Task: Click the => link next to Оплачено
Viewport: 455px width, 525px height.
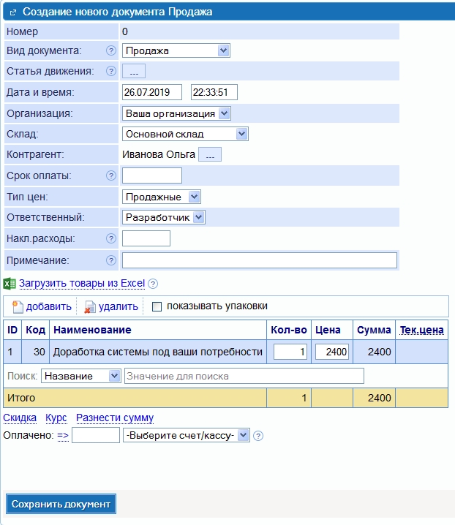Action: point(63,435)
